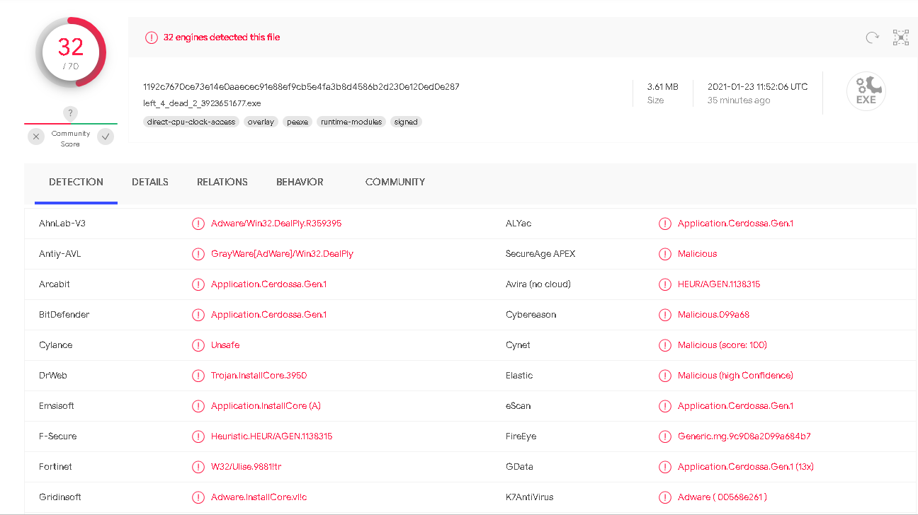Click the SHA-256 file hash text
The height and width of the screenshot is (515, 918).
pyautogui.click(x=301, y=87)
